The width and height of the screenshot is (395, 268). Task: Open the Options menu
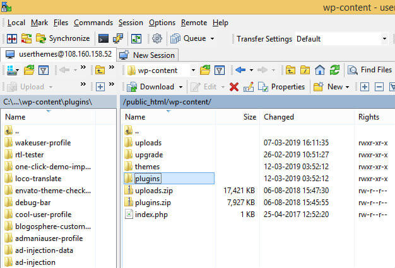[162, 23]
